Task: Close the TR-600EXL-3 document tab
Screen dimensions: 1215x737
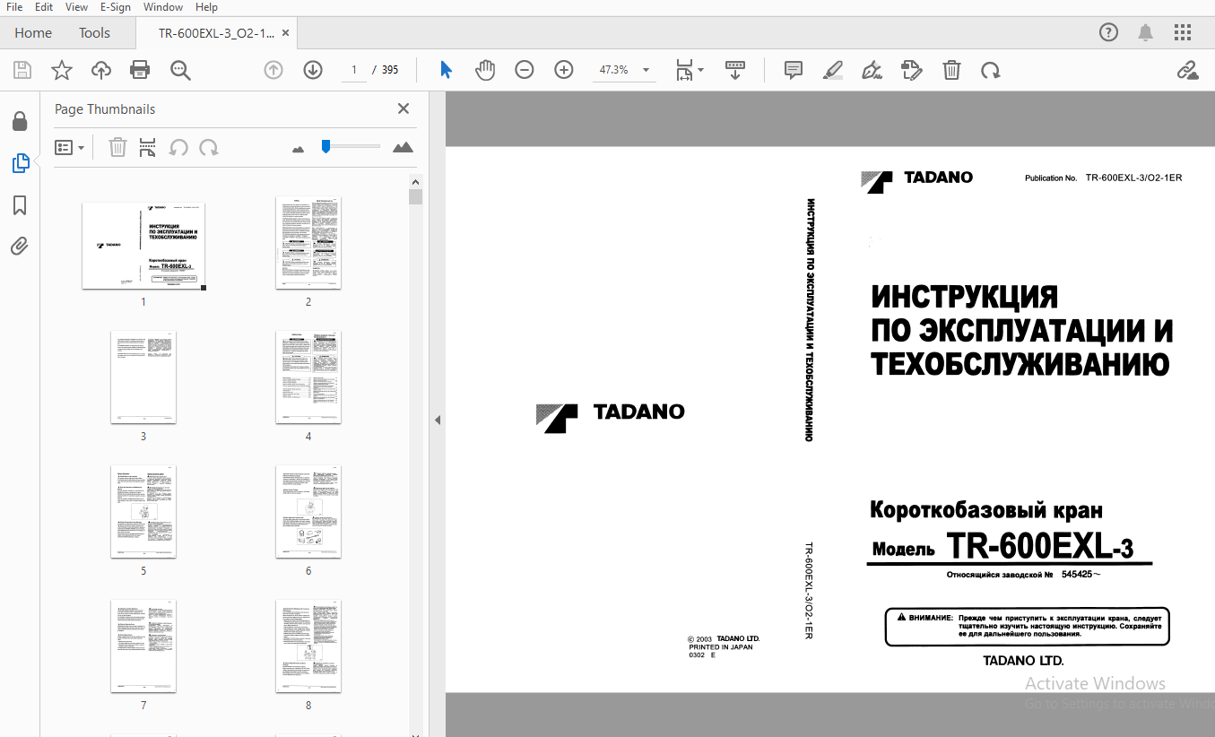Action: [285, 33]
